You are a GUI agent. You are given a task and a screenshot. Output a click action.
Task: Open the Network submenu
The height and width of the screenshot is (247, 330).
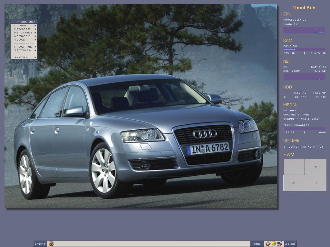click(x=24, y=36)
